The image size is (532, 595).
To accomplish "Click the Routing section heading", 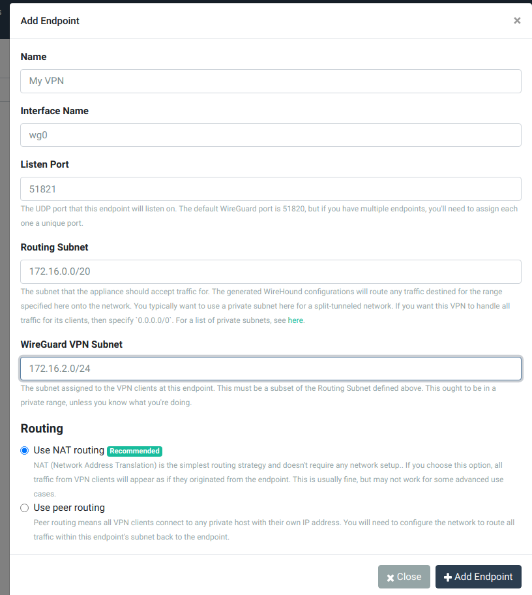I will pos(42,429).
